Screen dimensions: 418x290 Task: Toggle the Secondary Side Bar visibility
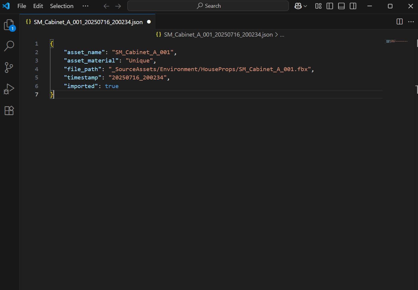pyautogui.click(x=353, y=6)
